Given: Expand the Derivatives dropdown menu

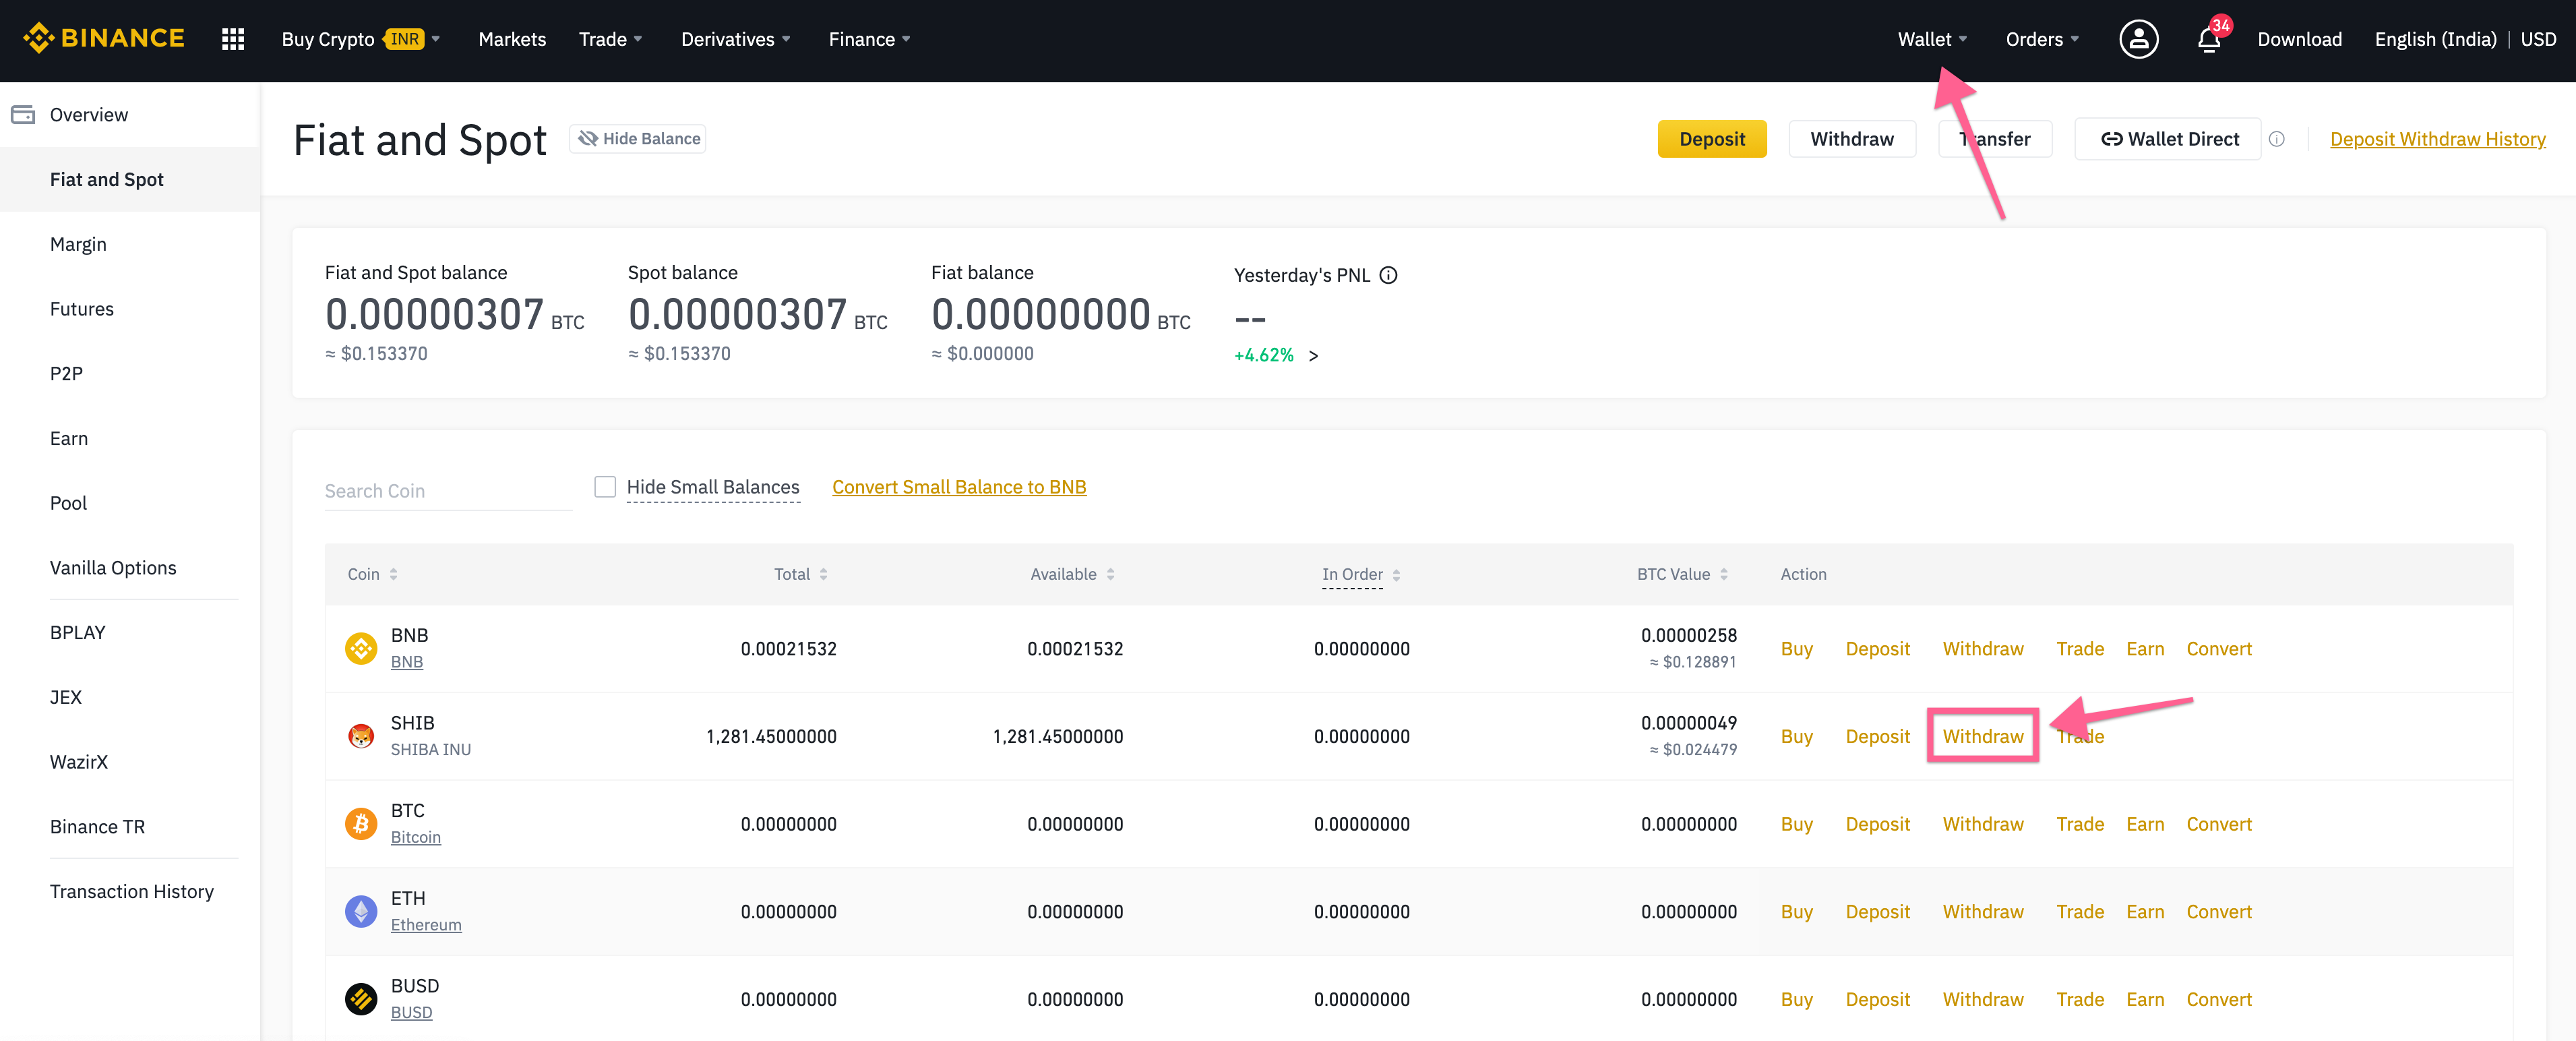Looking at the screenshot, I should (x=736, y=39).
